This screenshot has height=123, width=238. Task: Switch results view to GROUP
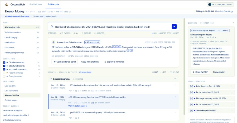click(155, 72)
